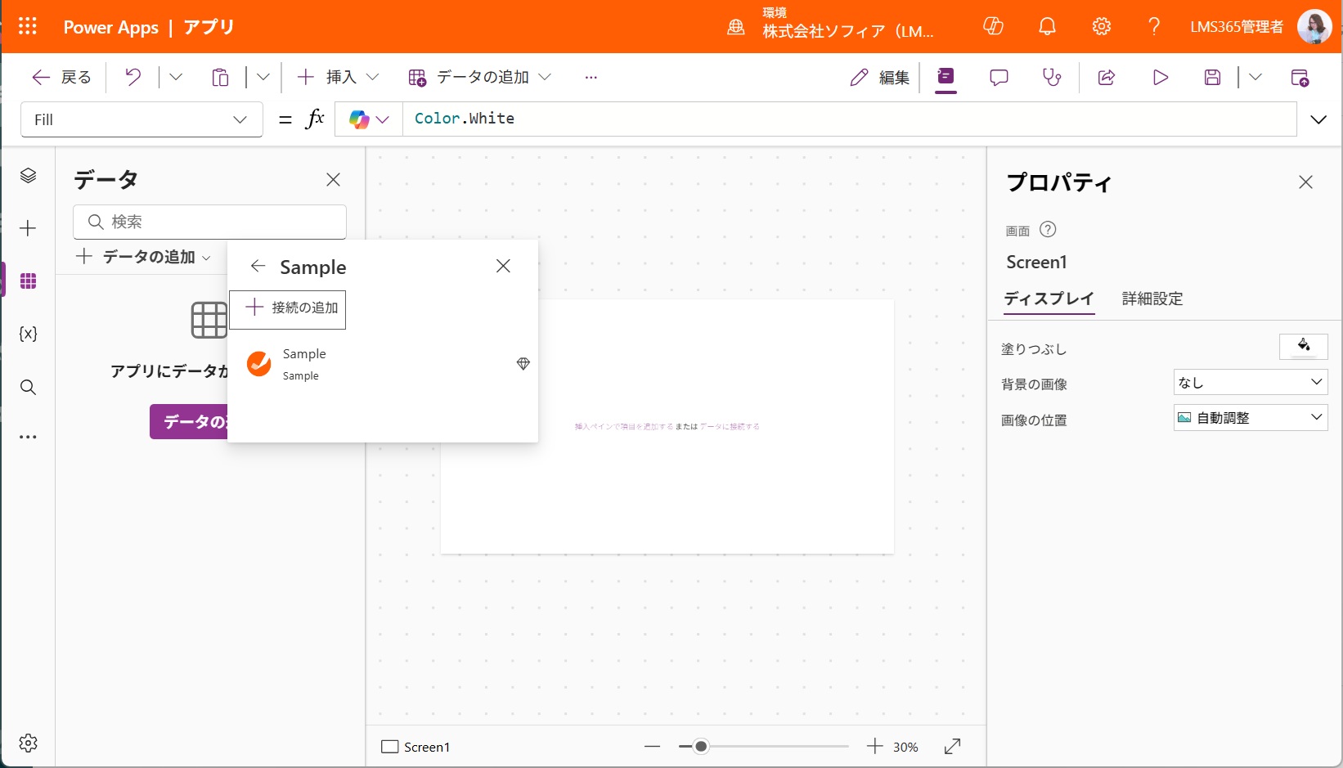1343x768 pixels.
Task: Undo the last action
Action: point(133,77)
